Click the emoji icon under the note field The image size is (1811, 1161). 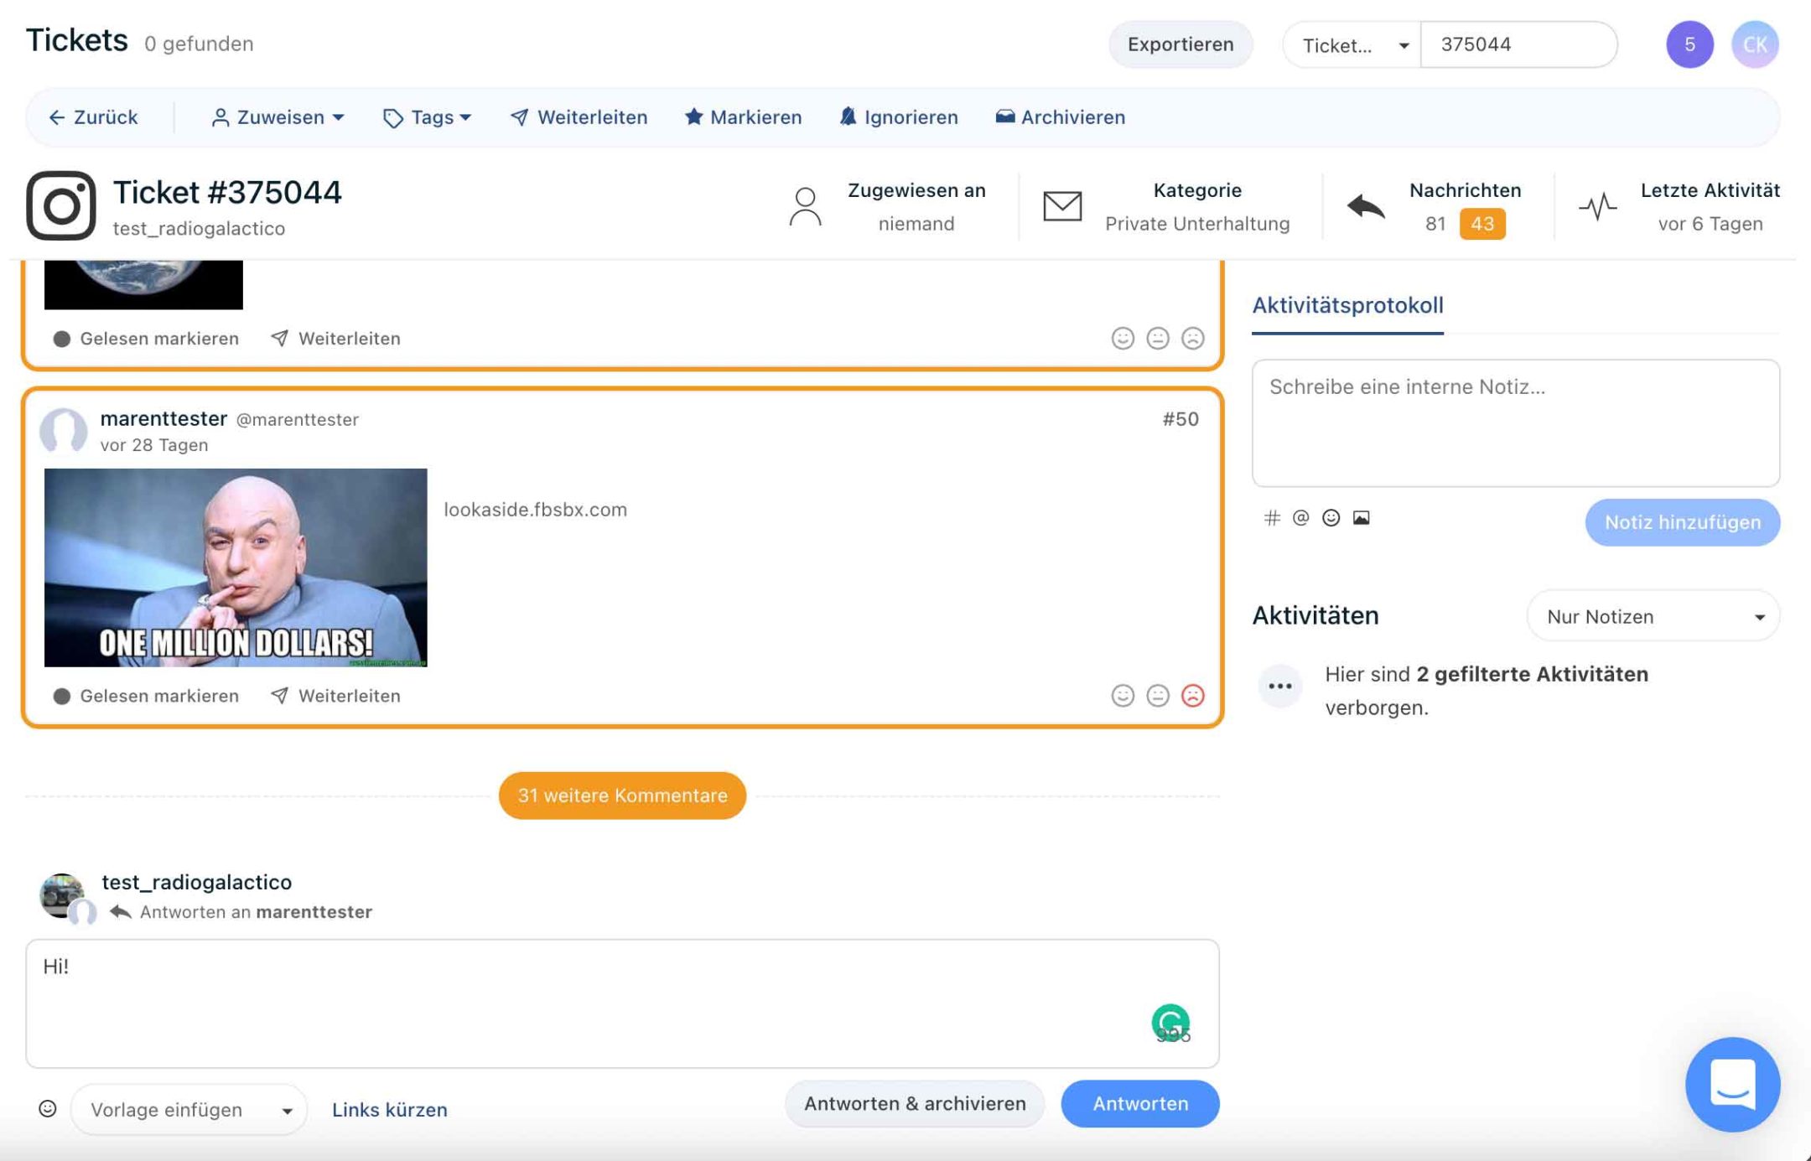pyautogui.click(x=1331, y=518)
